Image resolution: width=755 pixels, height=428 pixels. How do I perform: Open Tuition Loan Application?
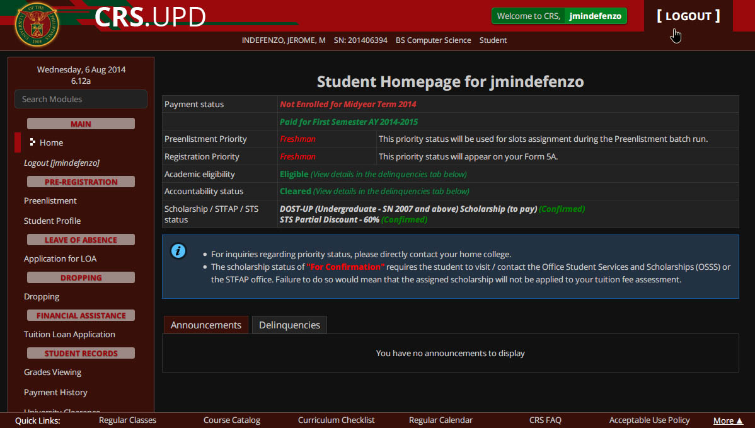(69, 334)
